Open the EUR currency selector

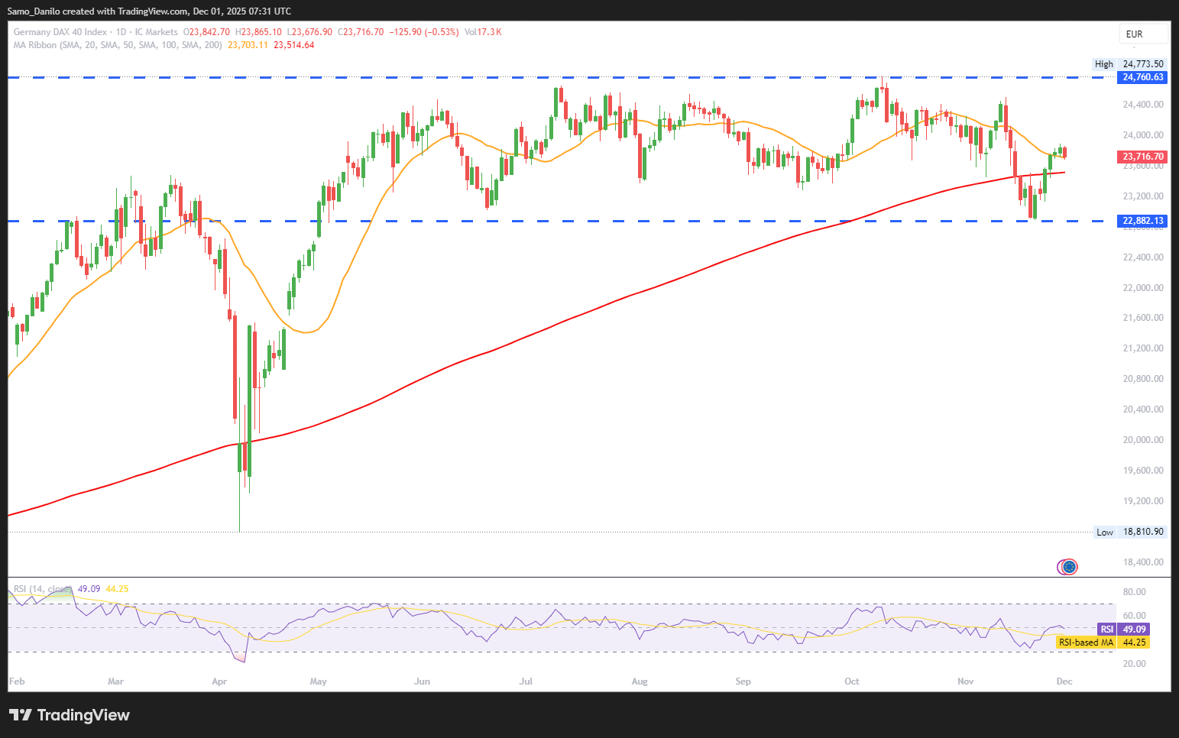1143,34
